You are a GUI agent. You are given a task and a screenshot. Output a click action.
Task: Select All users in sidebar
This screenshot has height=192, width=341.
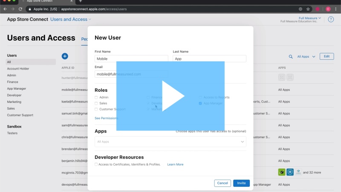pos(31,62)
